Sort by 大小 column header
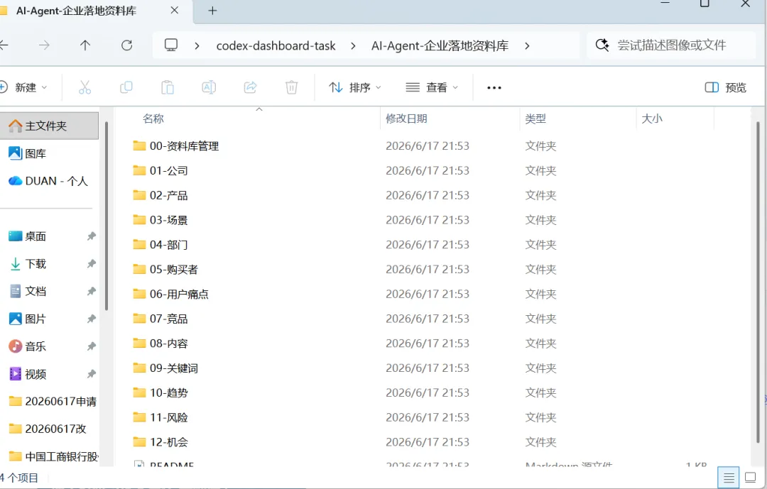Viewport: 767px width, 489px height. click(651, 119)
